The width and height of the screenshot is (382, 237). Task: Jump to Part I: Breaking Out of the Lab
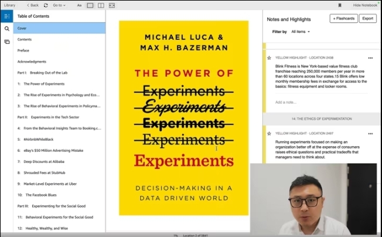tap(59, 73)
